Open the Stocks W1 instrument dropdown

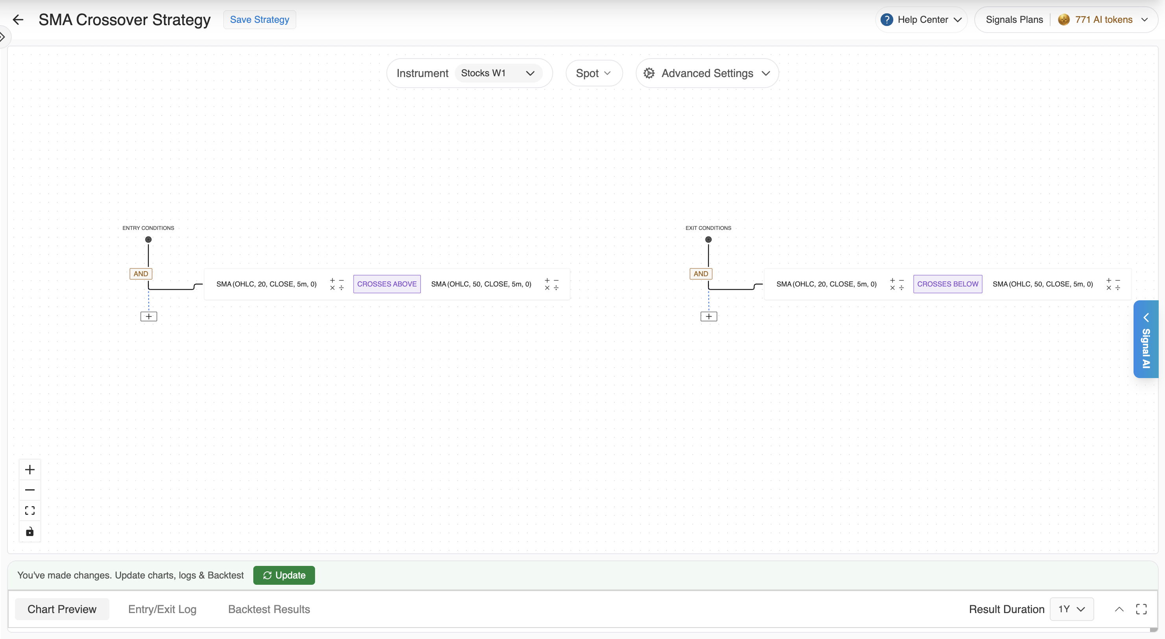point(498,73)
